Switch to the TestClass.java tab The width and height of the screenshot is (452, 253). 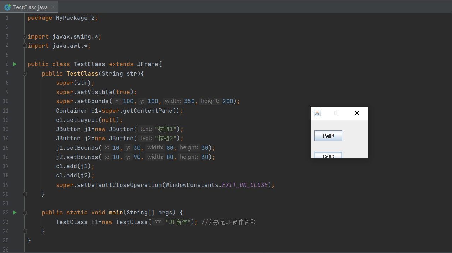30,7
